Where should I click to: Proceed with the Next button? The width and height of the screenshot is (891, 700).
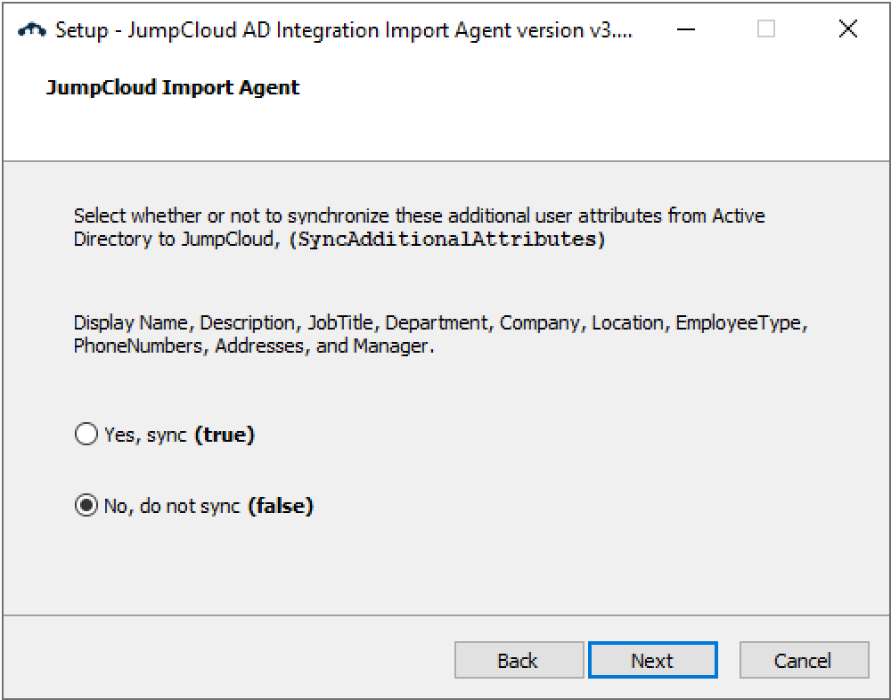click(652, 660)
